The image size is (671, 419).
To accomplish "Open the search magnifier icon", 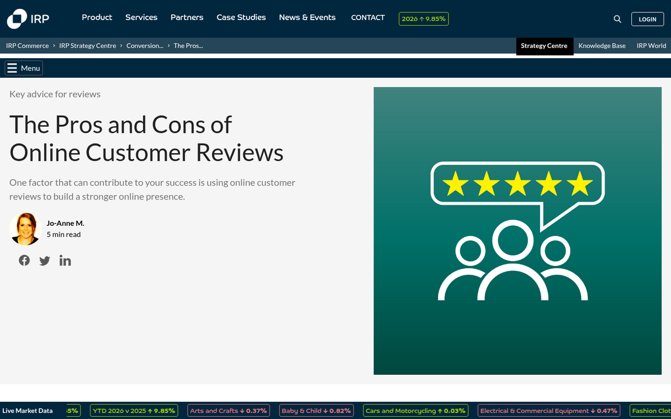I will tap(617, 18).
